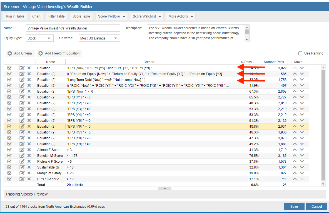
Task: Disable the "EPS [Y8]" >=0 criterion
Action: [9, 138]
